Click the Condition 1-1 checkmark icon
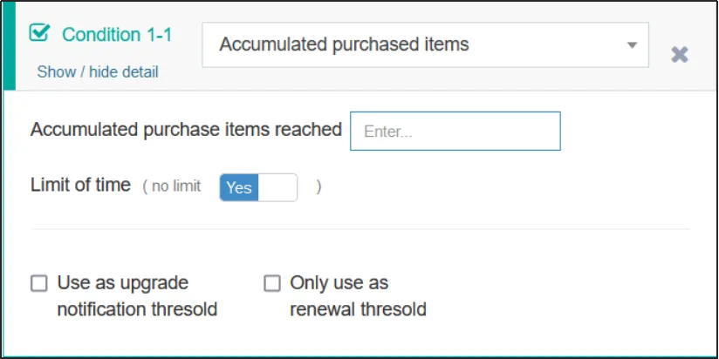 coord(39,33)
